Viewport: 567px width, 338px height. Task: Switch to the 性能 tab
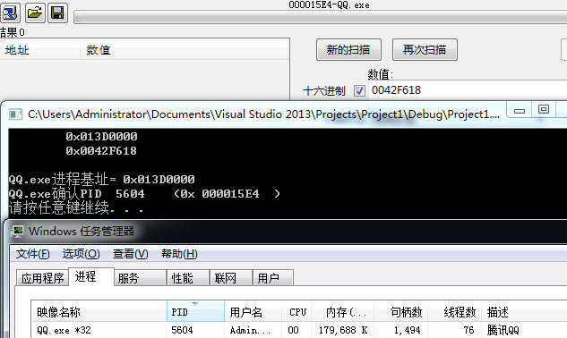[x=188, y=278]
